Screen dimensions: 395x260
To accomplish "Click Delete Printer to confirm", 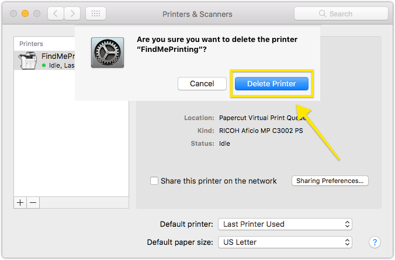I will (271, 84).
